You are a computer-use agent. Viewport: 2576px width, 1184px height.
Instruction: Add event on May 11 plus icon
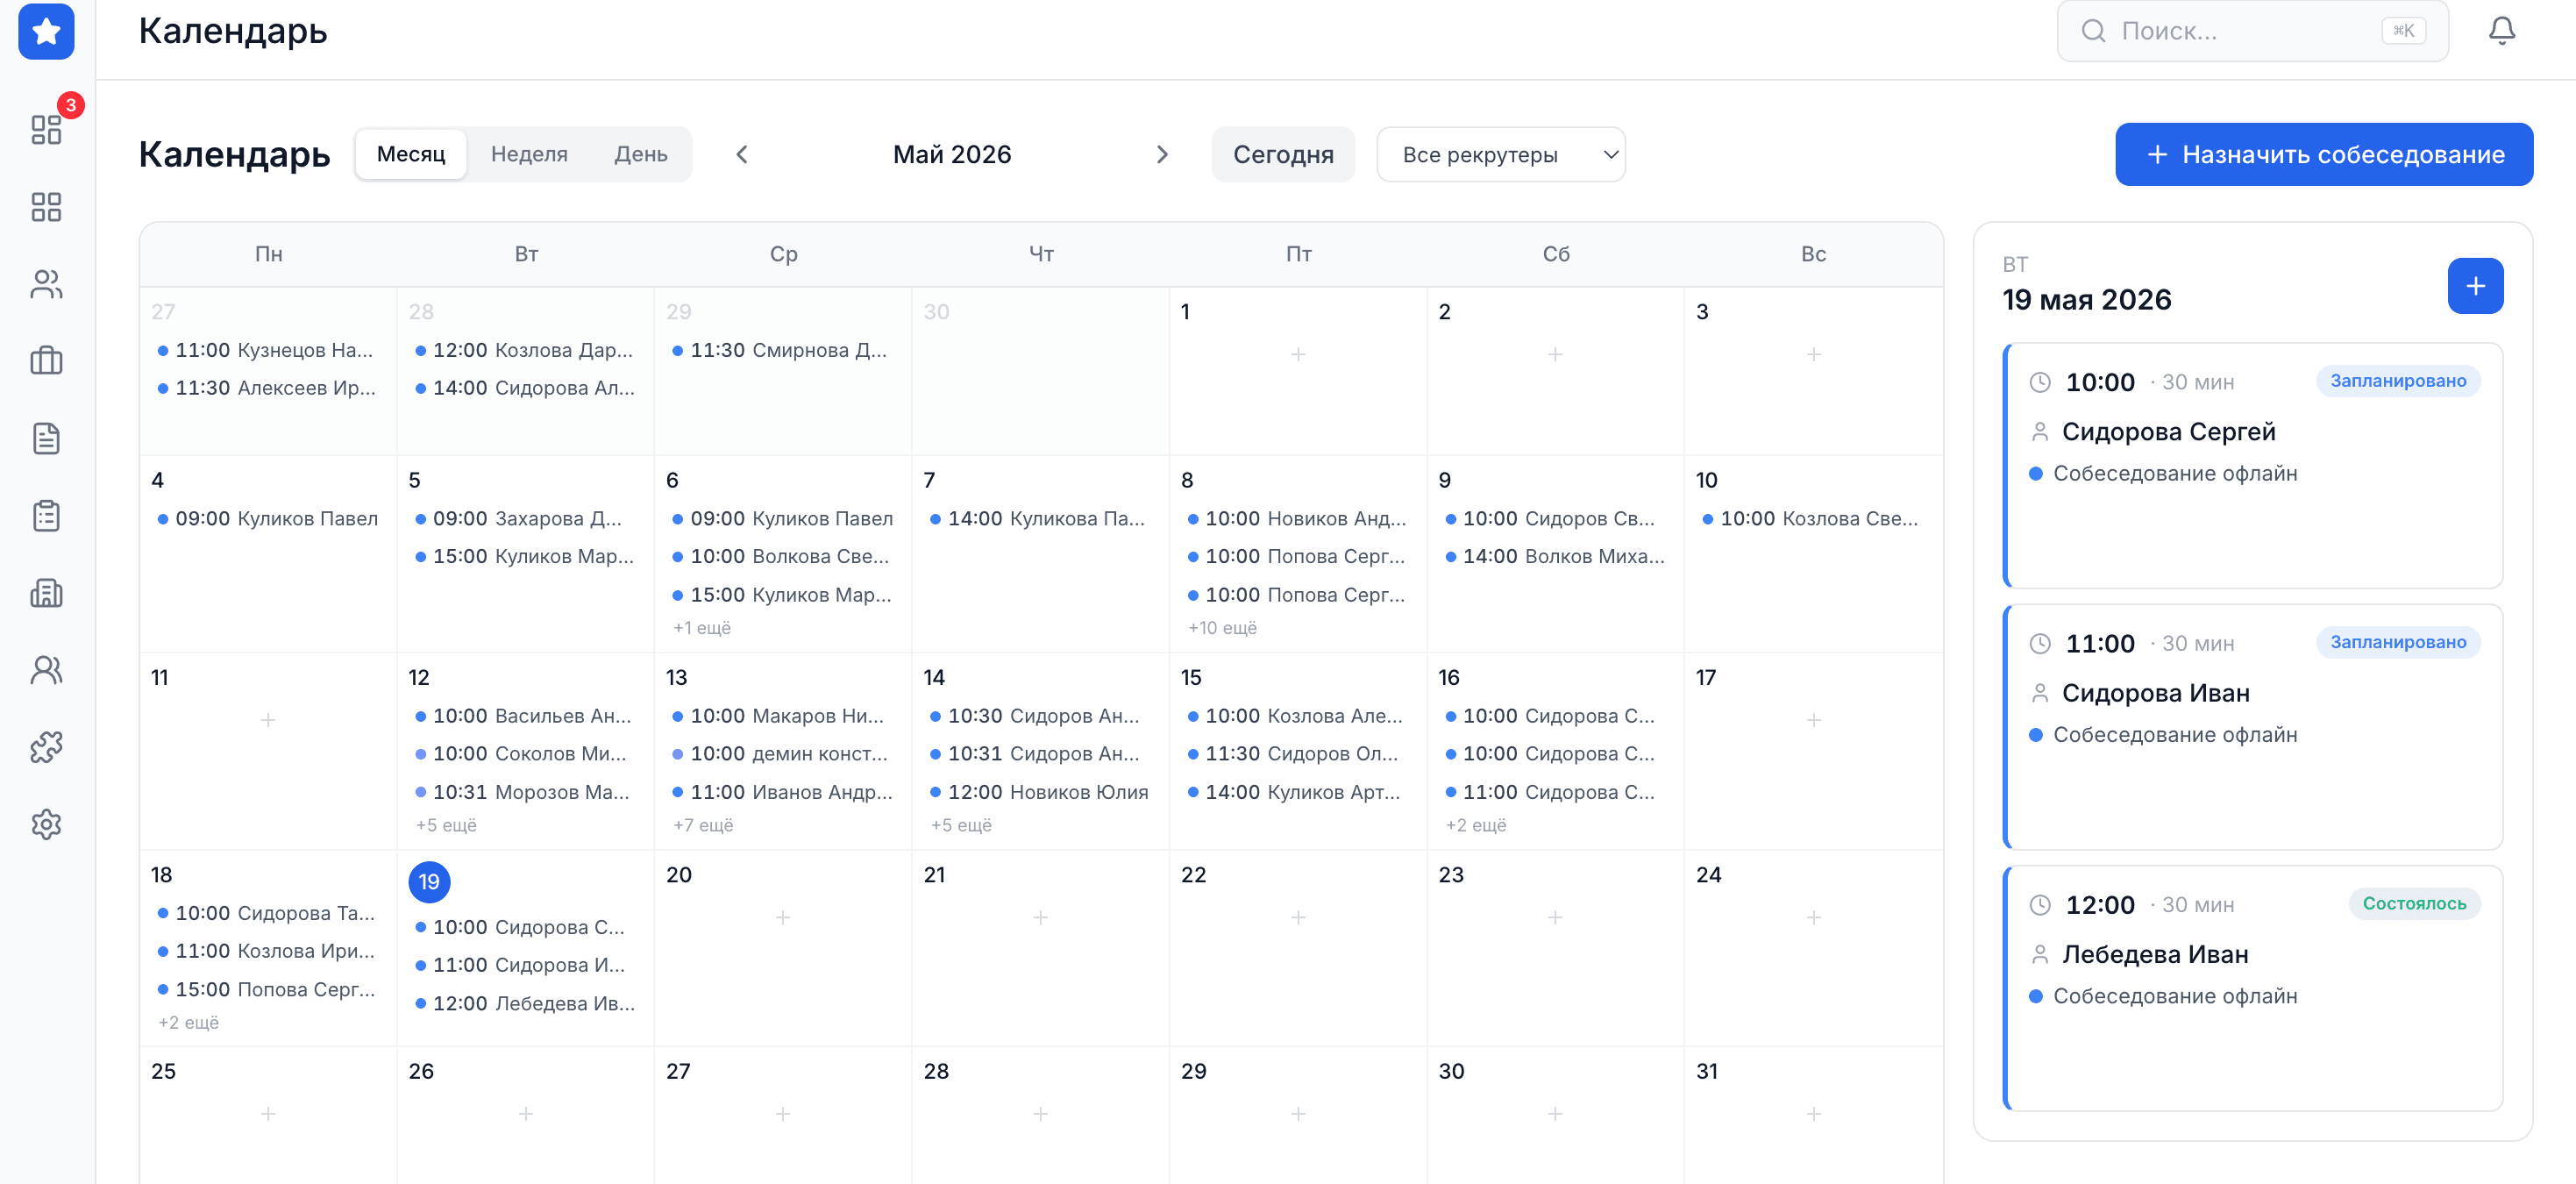tap(268, 720)
